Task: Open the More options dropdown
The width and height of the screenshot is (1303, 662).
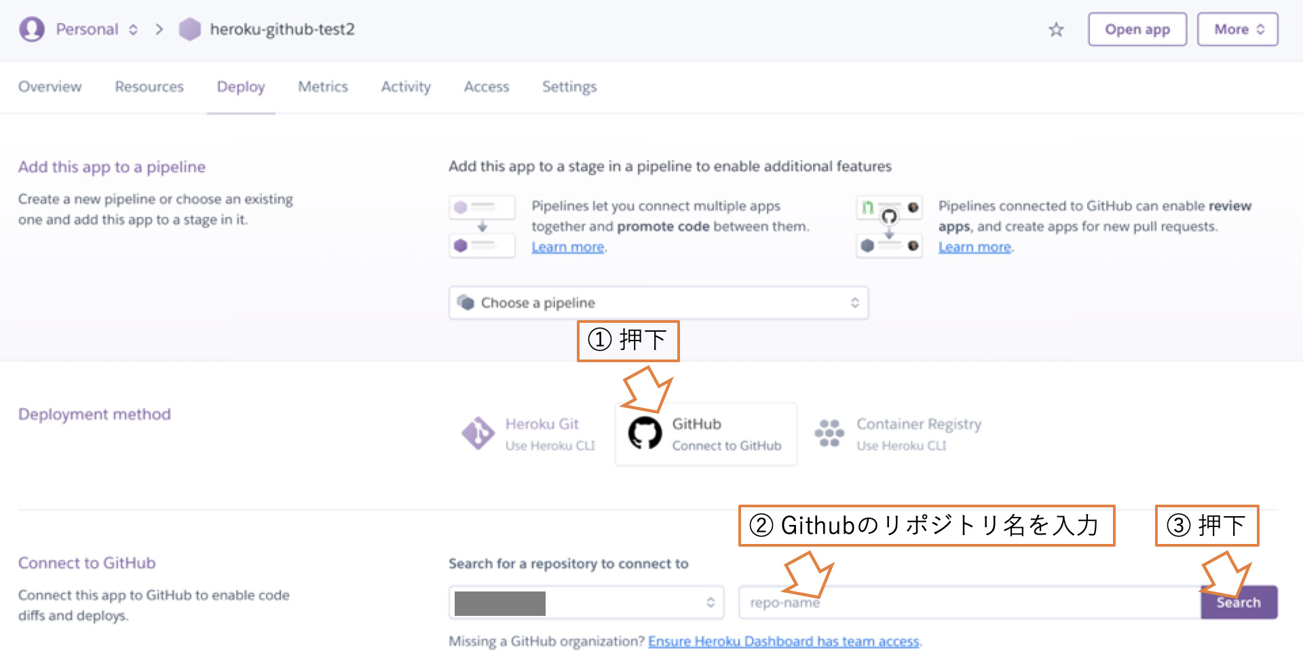Action: point(1237,29)
